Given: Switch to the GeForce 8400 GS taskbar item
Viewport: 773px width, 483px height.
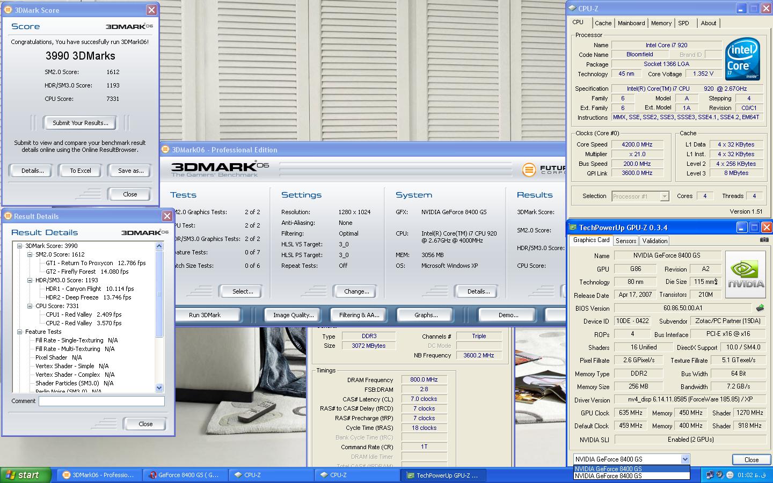Looking at the screenshot, I should point(185,475).
